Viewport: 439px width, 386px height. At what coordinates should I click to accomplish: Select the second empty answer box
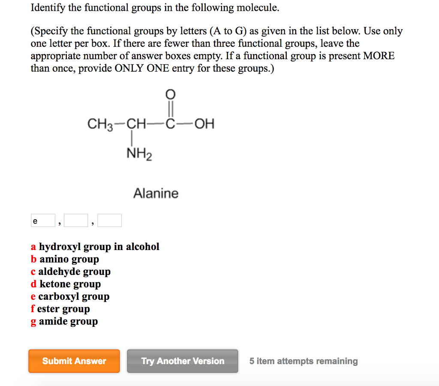pos(76,220)
